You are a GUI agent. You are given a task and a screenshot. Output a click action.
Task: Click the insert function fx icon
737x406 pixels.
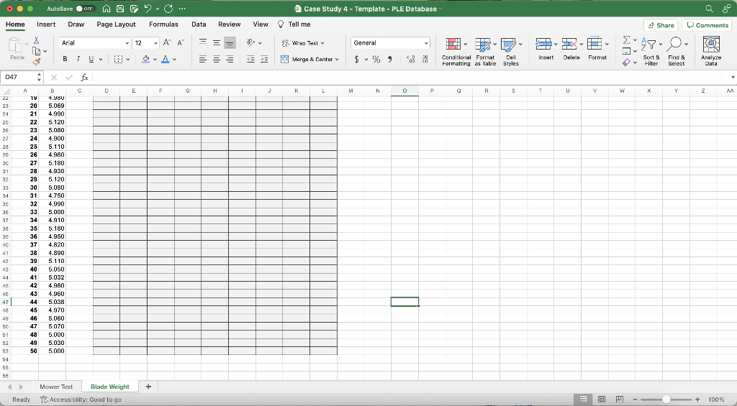pyautogui.click(x=84, y=78)
